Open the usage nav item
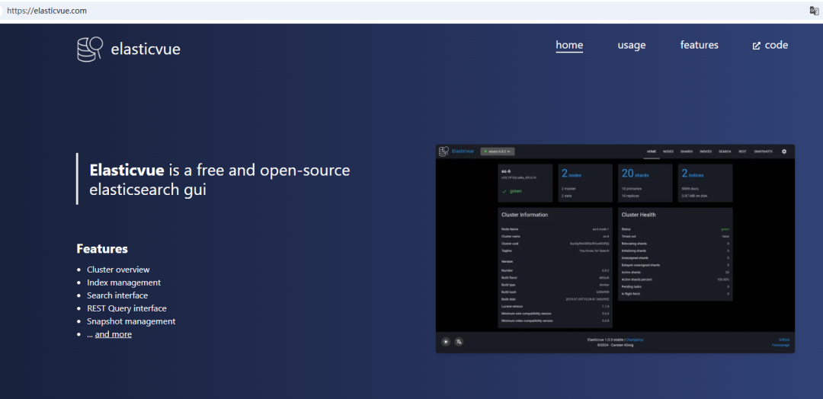Image resolution: width=823 pixels, height=399 pixels. click(x=632, y=45)
